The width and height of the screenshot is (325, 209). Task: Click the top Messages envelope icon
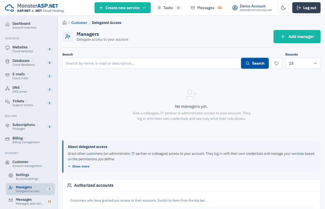(x=193, y=8)
